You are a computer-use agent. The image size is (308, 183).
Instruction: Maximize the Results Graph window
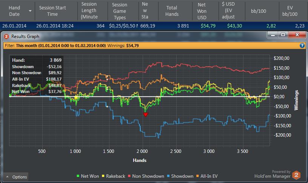[x=283, y=35]
